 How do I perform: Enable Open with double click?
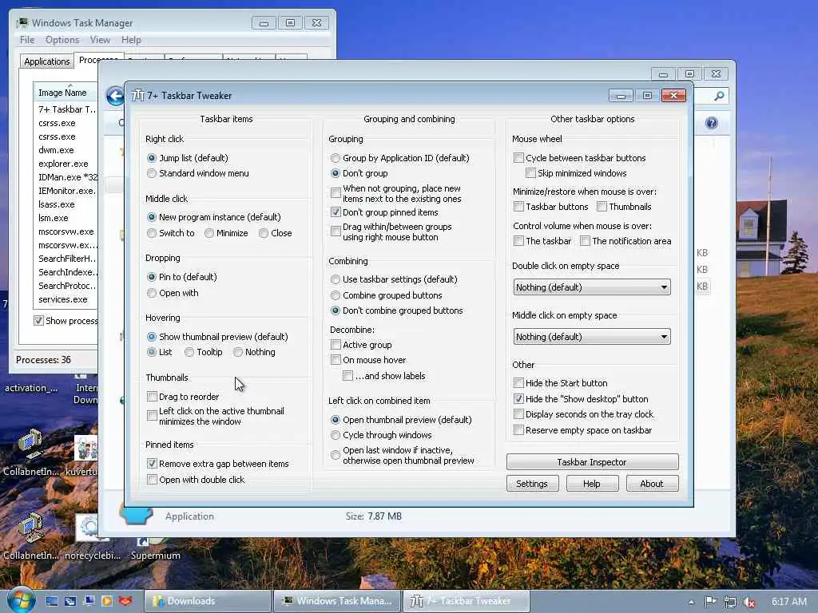point(153,480)
